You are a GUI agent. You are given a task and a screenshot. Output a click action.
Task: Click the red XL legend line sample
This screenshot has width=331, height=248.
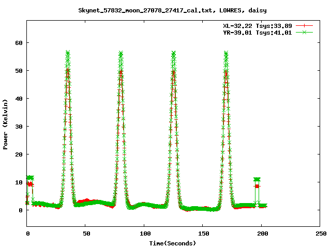pyautogui.click(x=304, y=26)
